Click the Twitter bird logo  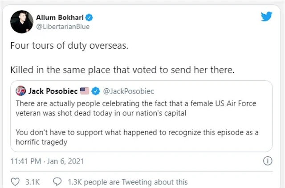pyautogui.click(x=267, y=17)
